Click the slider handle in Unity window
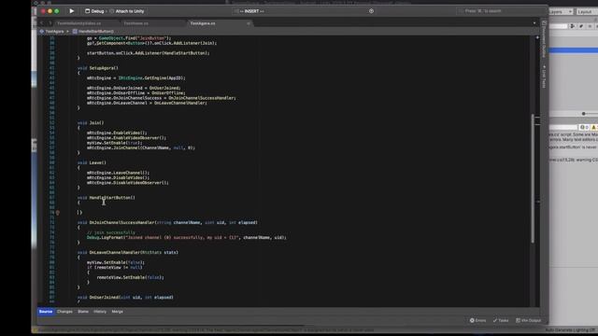Viewport: 598px width, 336px height. tap(583, 114)
